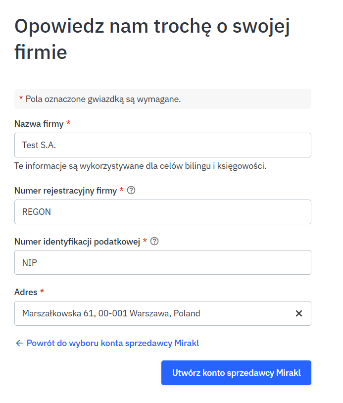Click the Nazwa firmy input containing Test S.A.
The height and width of the screenshot is (403, 343).
coord(162,145)
